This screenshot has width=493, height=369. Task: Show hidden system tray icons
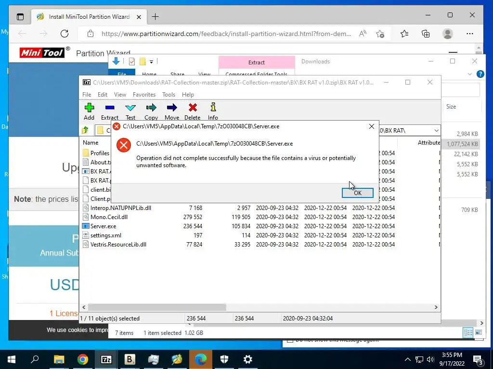[x=407, y=359]
